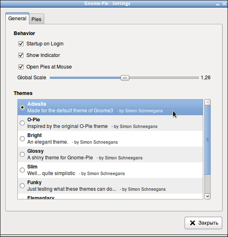Click the themes list scroll-down arrow
The image size is (228, 237).
click(x=207, y=197)
